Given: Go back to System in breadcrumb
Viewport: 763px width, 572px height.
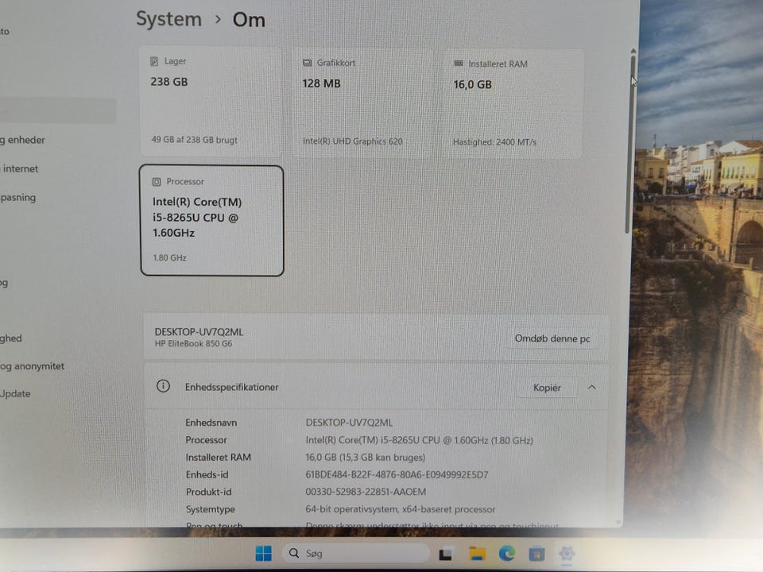Looking at the screenshot, I should tap(168, 19).
